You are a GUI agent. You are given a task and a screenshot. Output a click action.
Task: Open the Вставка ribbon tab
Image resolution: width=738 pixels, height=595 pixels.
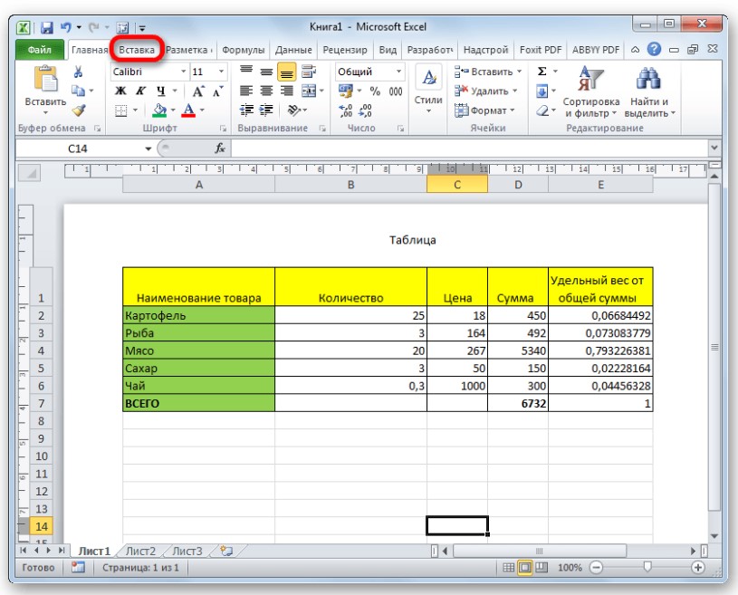click(x=136, y=50)
